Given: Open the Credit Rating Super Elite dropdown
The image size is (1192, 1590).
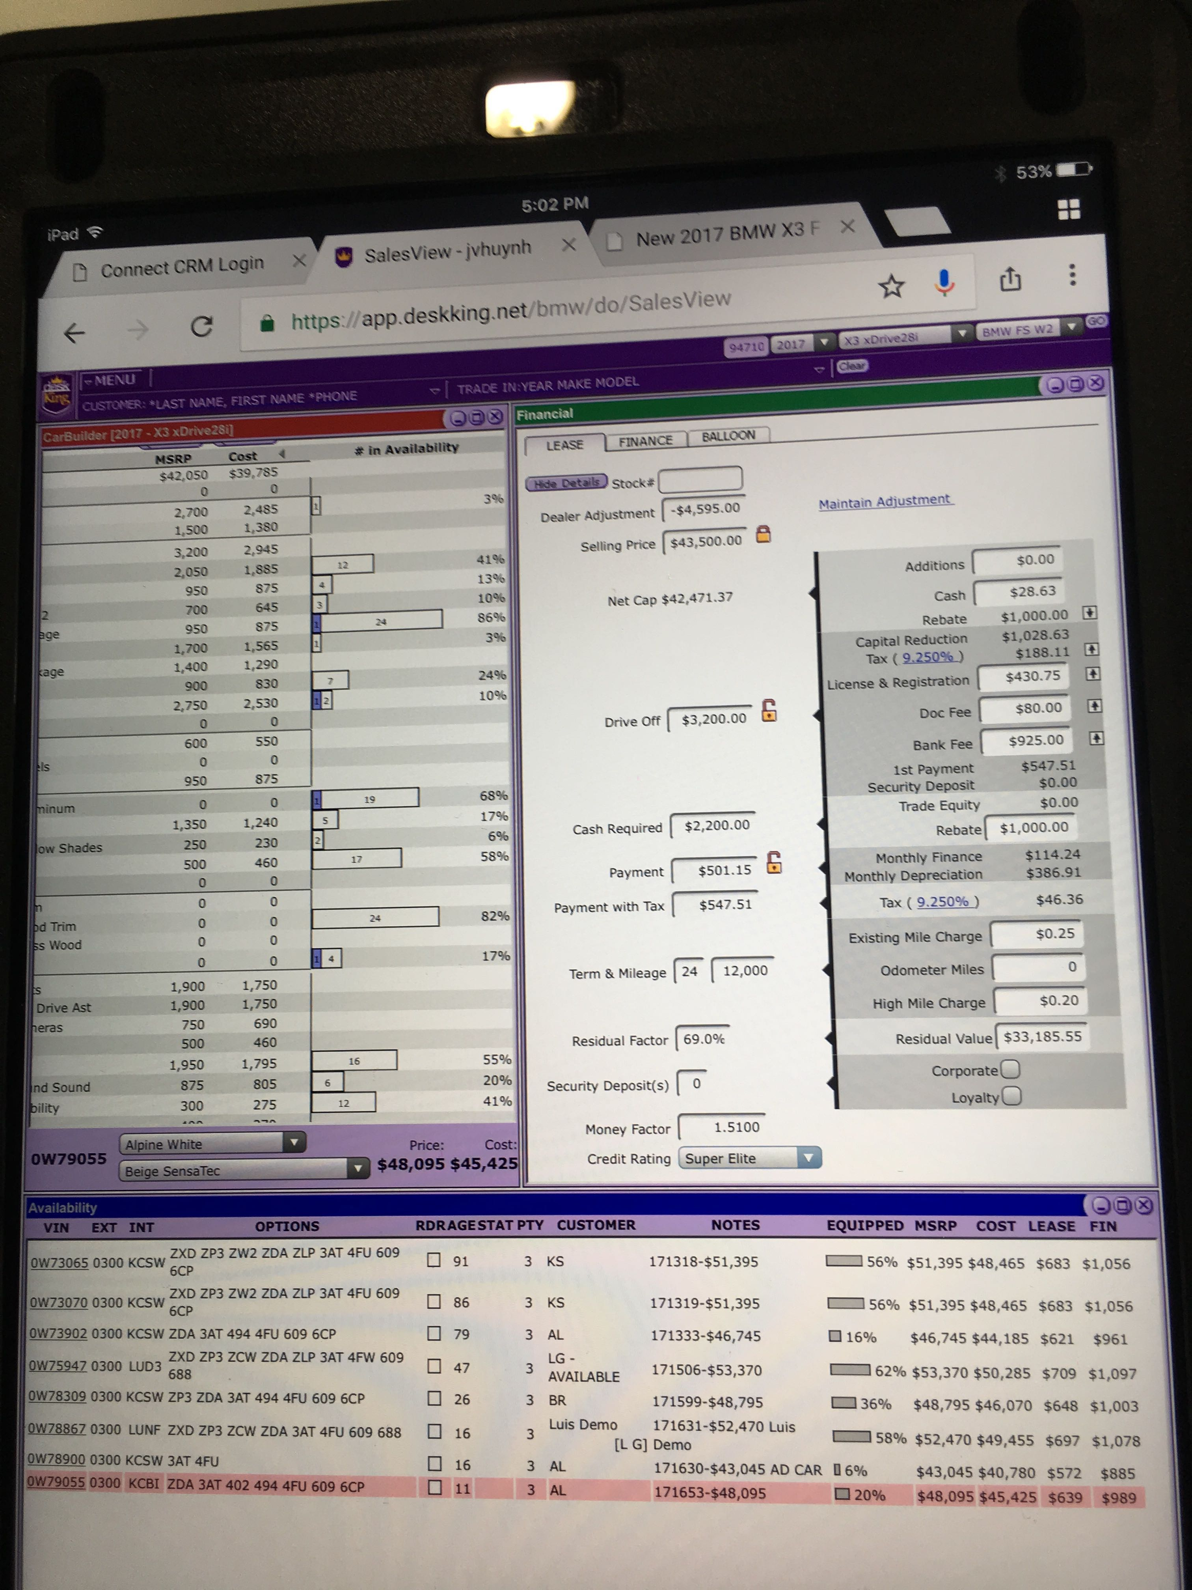Looking at the screenshot, I should tap(749, 1158).
